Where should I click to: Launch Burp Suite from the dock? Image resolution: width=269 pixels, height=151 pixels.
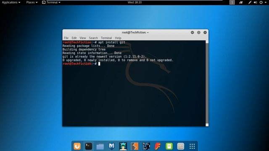click(x=134, y=146)
